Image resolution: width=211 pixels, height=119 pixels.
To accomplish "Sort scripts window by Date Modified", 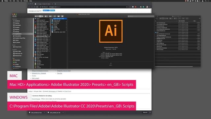I will click(182, 21).
